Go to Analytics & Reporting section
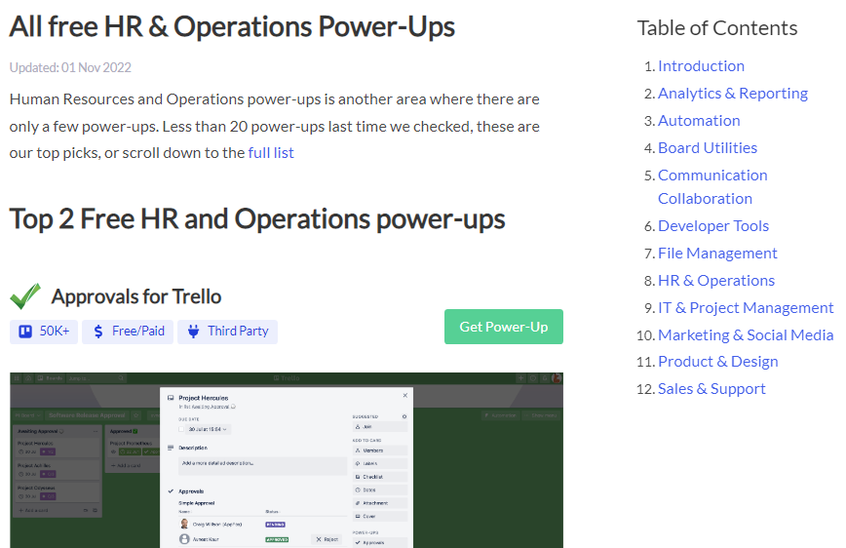The image size is (846, 548). 733,94
